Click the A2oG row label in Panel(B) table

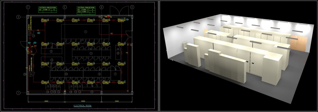(x=79, y=12)
